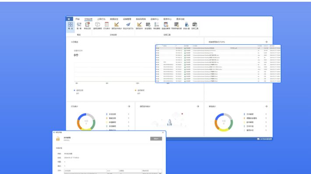Open details arrow of top-right TOP5 panel
This screenshot has width=311, height=174.
pos(266,42)
